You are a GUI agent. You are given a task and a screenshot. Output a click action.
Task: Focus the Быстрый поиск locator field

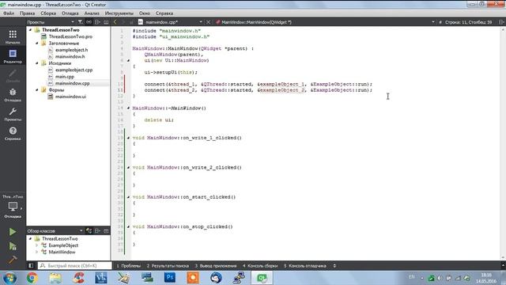click(x=74, y=266)
